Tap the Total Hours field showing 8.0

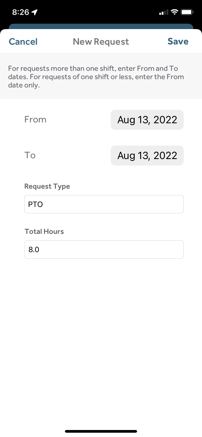click(x=104, y=249)
